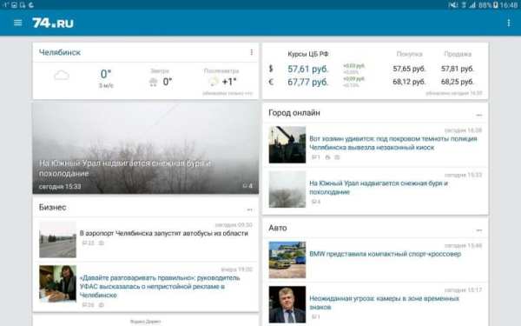Tap the Продажа column header
The image size is (521, 326).
(x=458, y=54)
